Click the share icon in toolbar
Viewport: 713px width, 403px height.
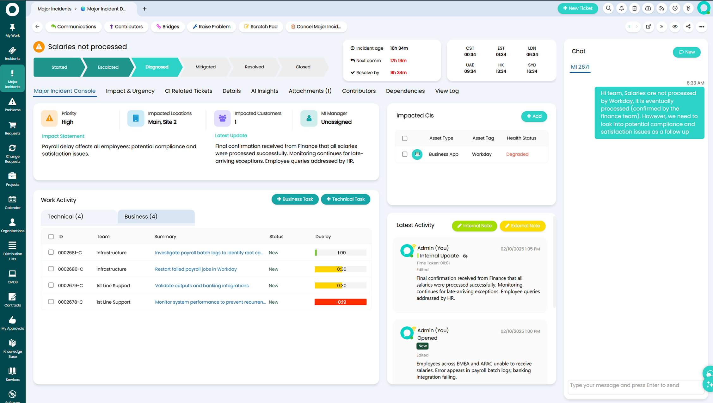(688, 27)
